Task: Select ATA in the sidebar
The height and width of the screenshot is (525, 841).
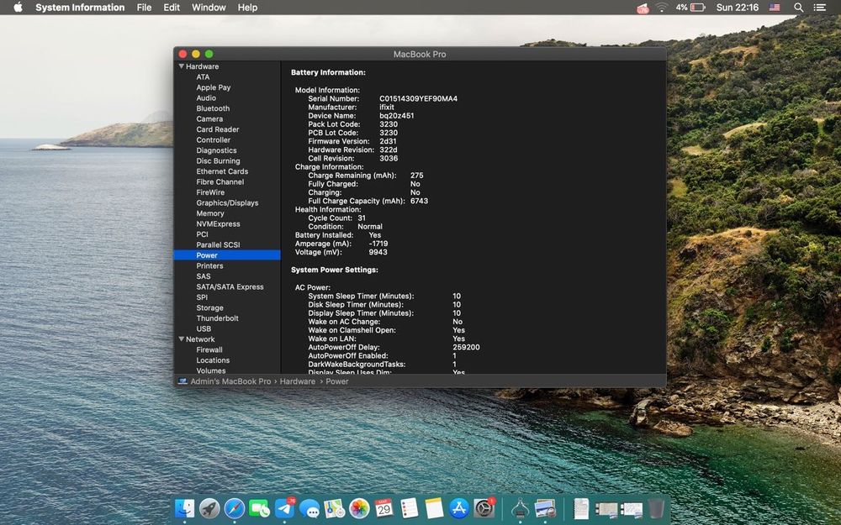Action: pyautogui.click(x=203, y=77)
